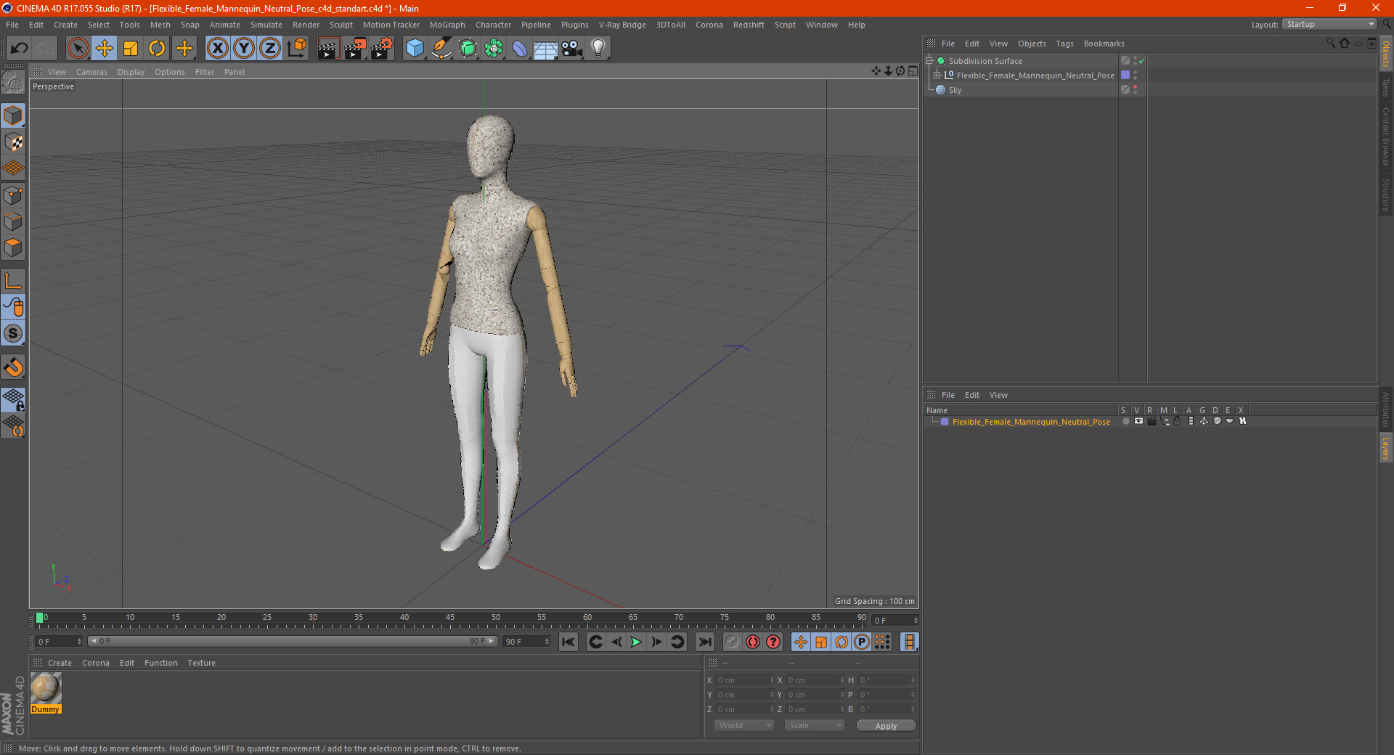This screenshot has width=1394, height=755.
Task: Click the Apply button
Action: pos(886,726)
